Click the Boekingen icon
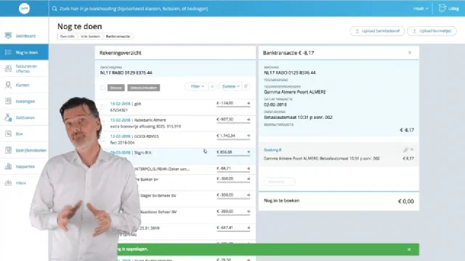The width and height of the screenshot is (465, 261). tap(8, 101)
